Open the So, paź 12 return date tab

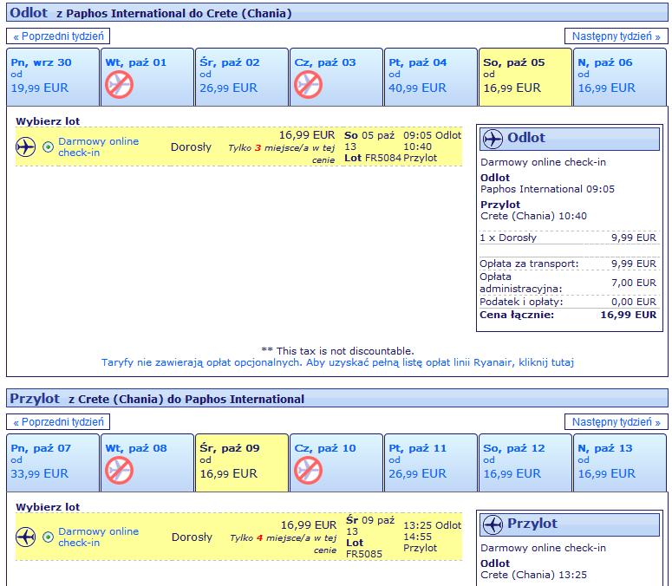click(x=525, y=463)
